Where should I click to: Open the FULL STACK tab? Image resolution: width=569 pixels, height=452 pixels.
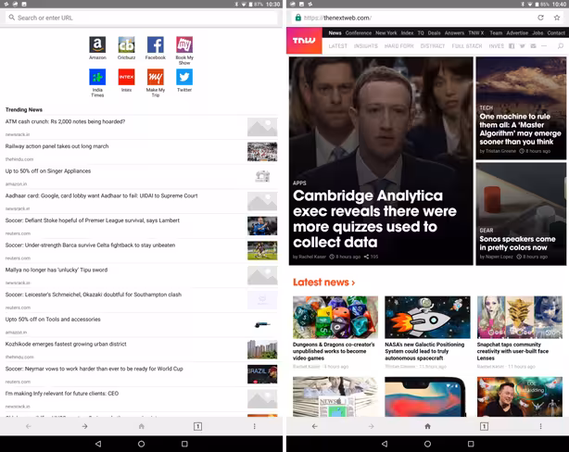(x=467, y=46)
